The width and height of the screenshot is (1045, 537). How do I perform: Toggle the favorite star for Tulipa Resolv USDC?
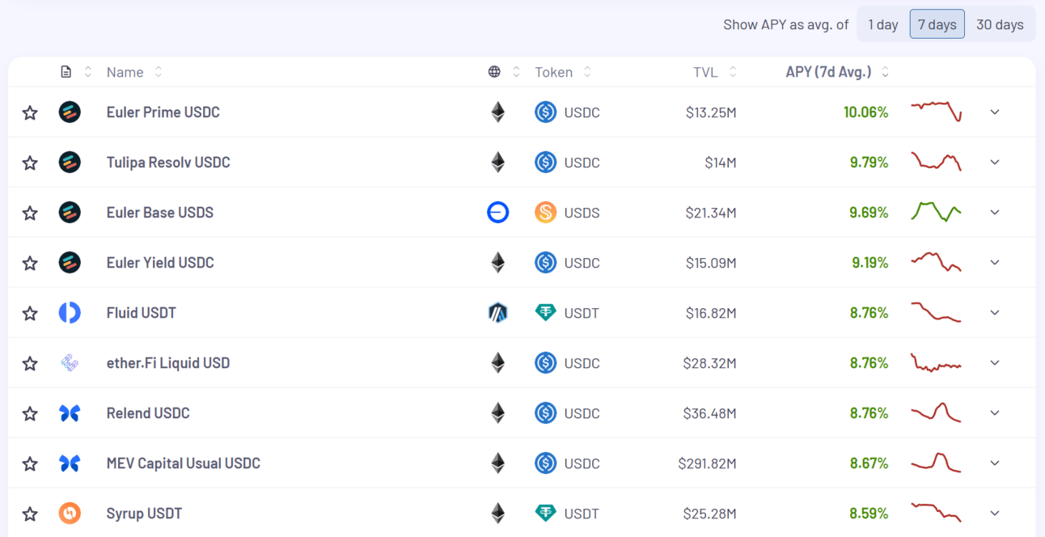pos(30,163)
